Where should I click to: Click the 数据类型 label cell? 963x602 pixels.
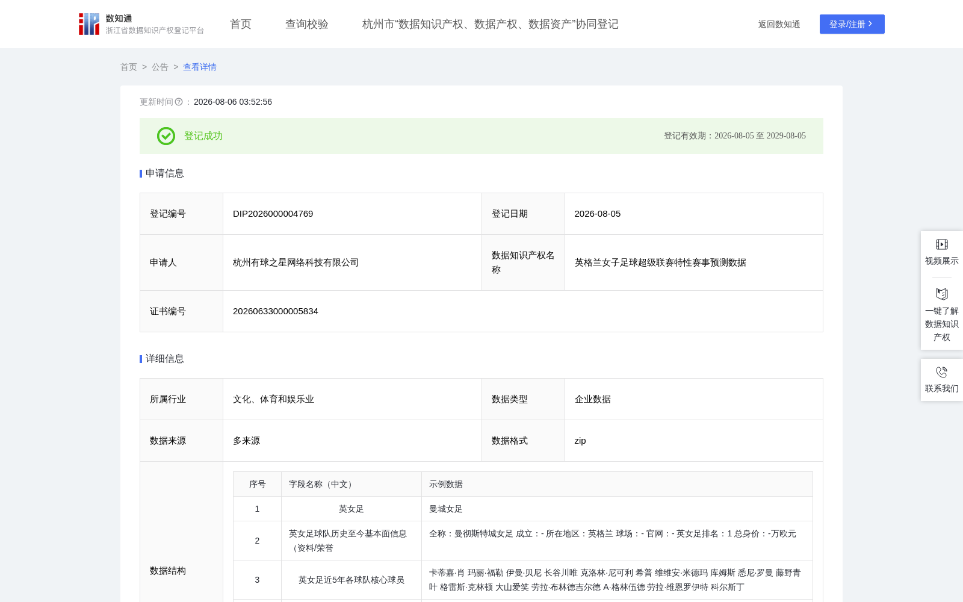point(524,399)
